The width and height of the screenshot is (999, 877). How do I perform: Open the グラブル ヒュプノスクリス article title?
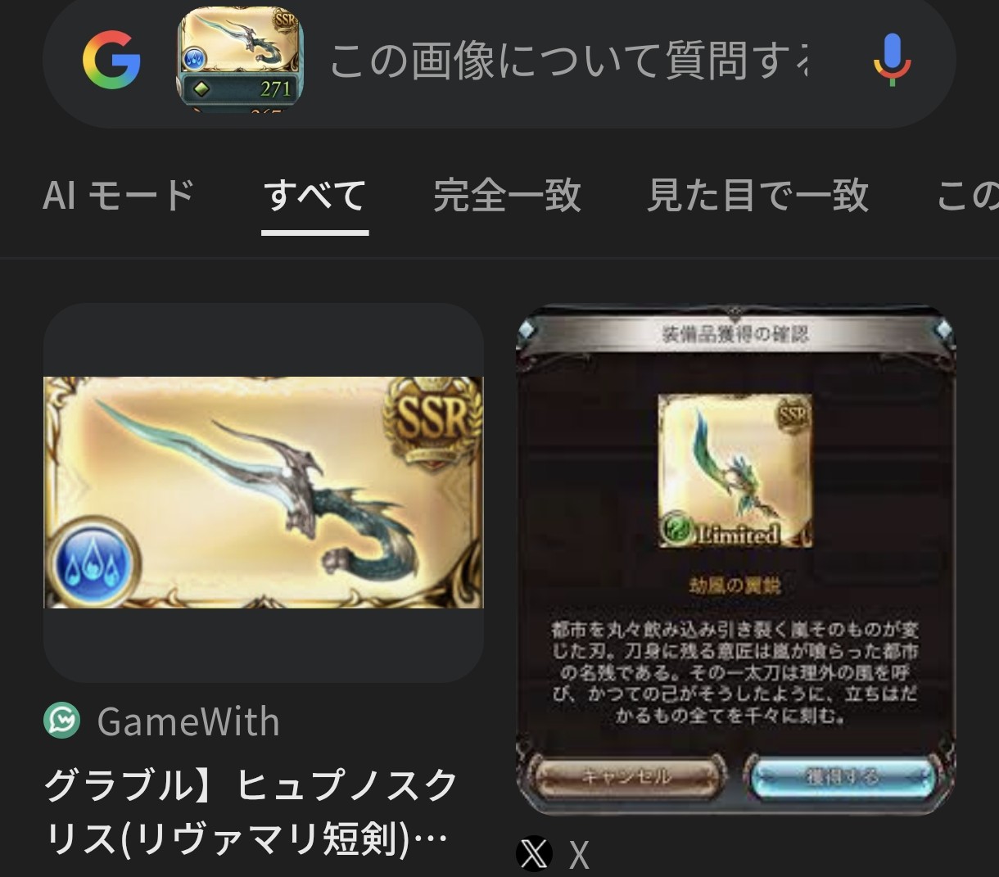tap(251, 811)
